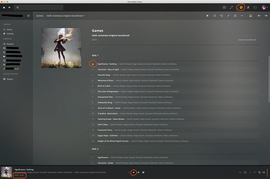Open the wrench and screwdriver settings icon
The height and width of the screenshot is (179, 270).
pos(248,7)
